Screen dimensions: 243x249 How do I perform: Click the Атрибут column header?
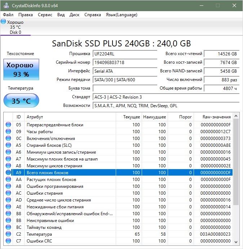pyautogui.click(x=70, y=117)
